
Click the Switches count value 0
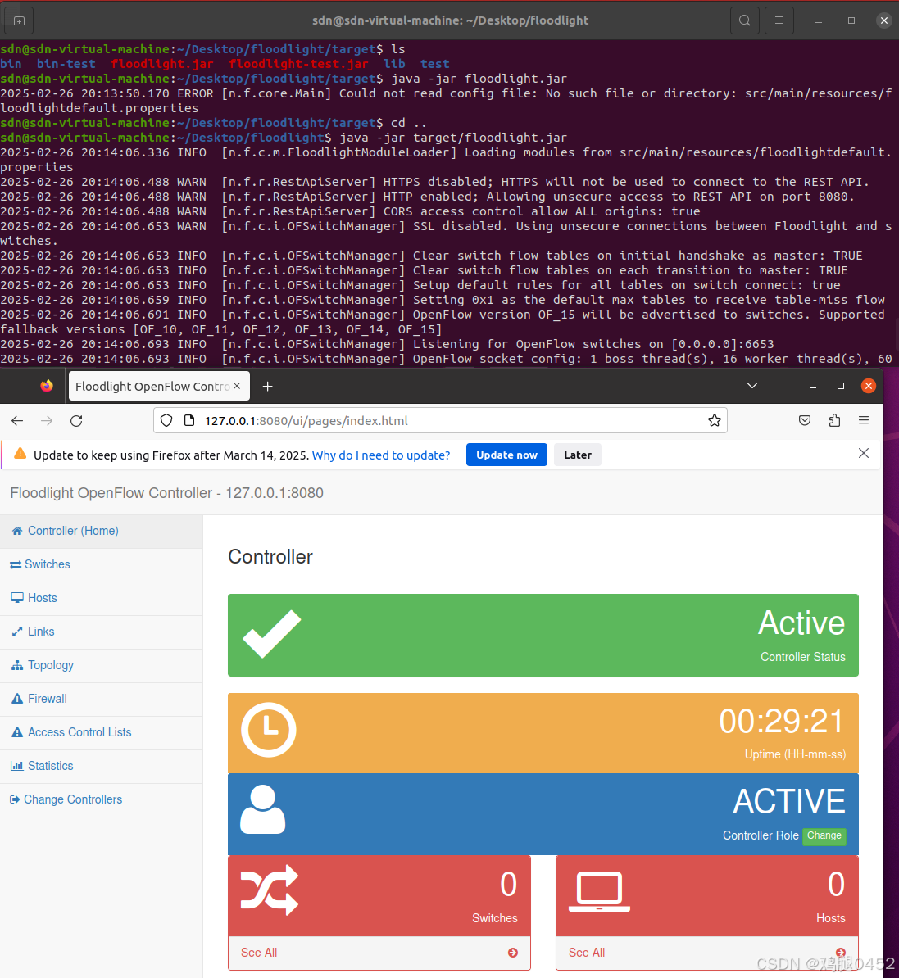(x=508, y=885)
